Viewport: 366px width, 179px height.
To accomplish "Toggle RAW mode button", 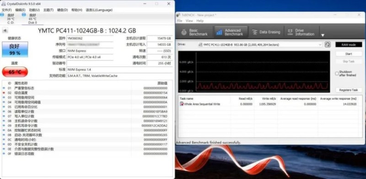I will pos(349,44).
